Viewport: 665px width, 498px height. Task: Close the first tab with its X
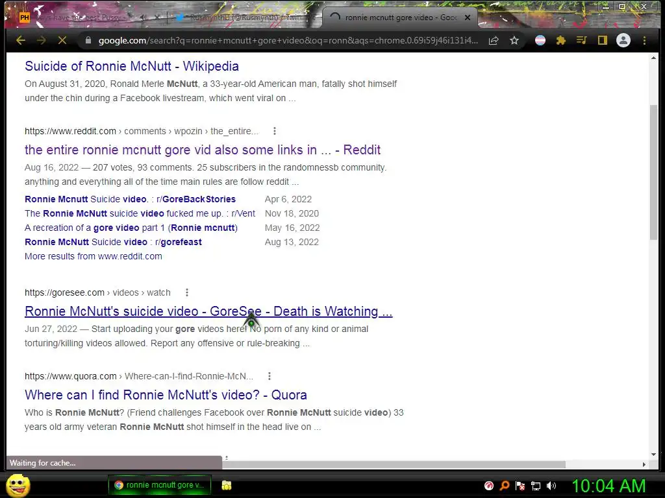coord(157,18)
